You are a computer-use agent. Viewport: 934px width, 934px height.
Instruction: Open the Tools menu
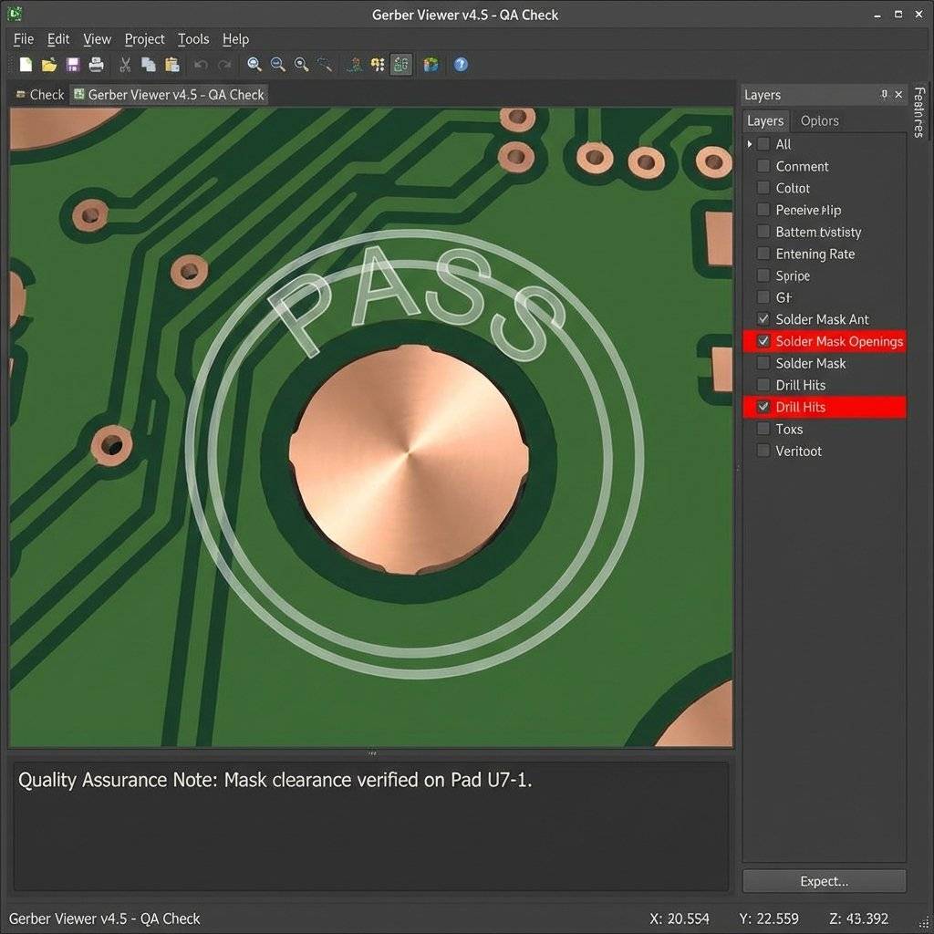[193, 39]
